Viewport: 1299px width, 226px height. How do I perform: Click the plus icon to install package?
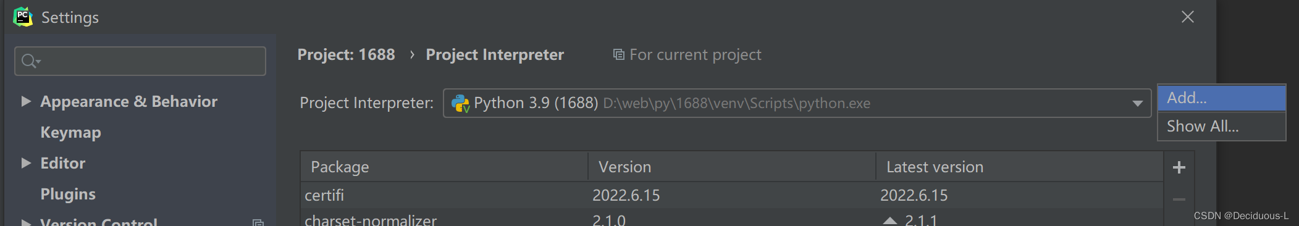(1179, 167)
